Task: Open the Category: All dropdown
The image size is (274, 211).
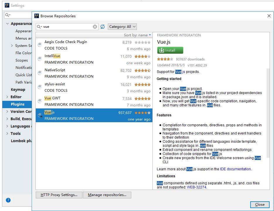Action: (122, 27)
